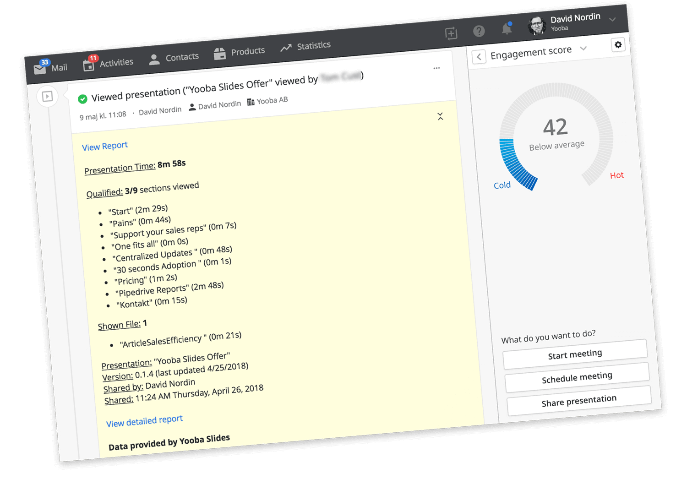Open the Activities calendar icon
Screen dimensions: 687x479
point(88,65)
